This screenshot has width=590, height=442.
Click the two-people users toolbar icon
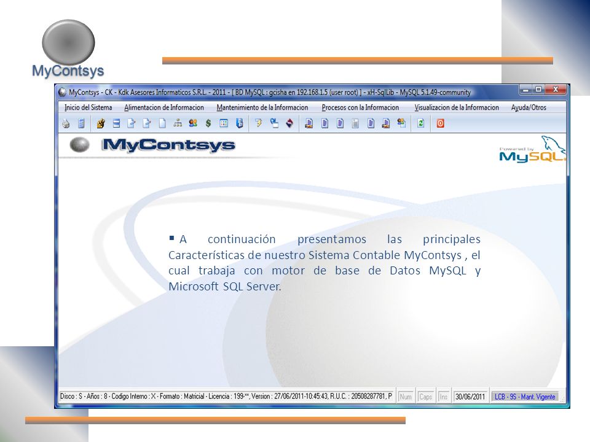(193, 123)
